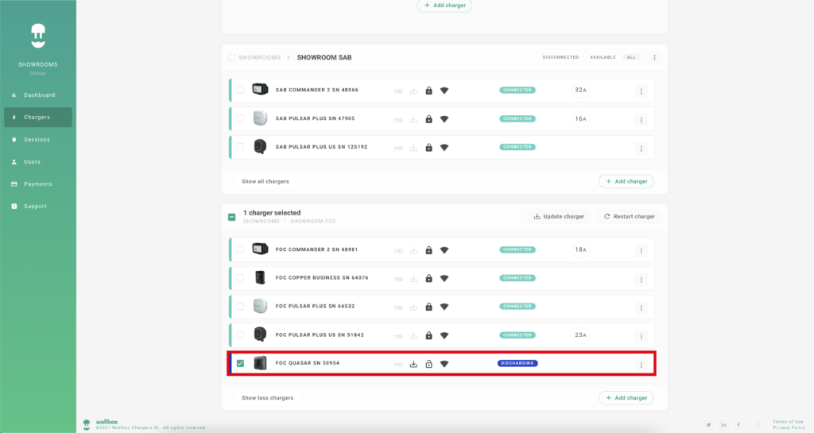The height and width of the screenshot is (433, 814).
Task: Select checkbox for SAB Pulsar Plus SN 47905
Action: coord(240,118)
